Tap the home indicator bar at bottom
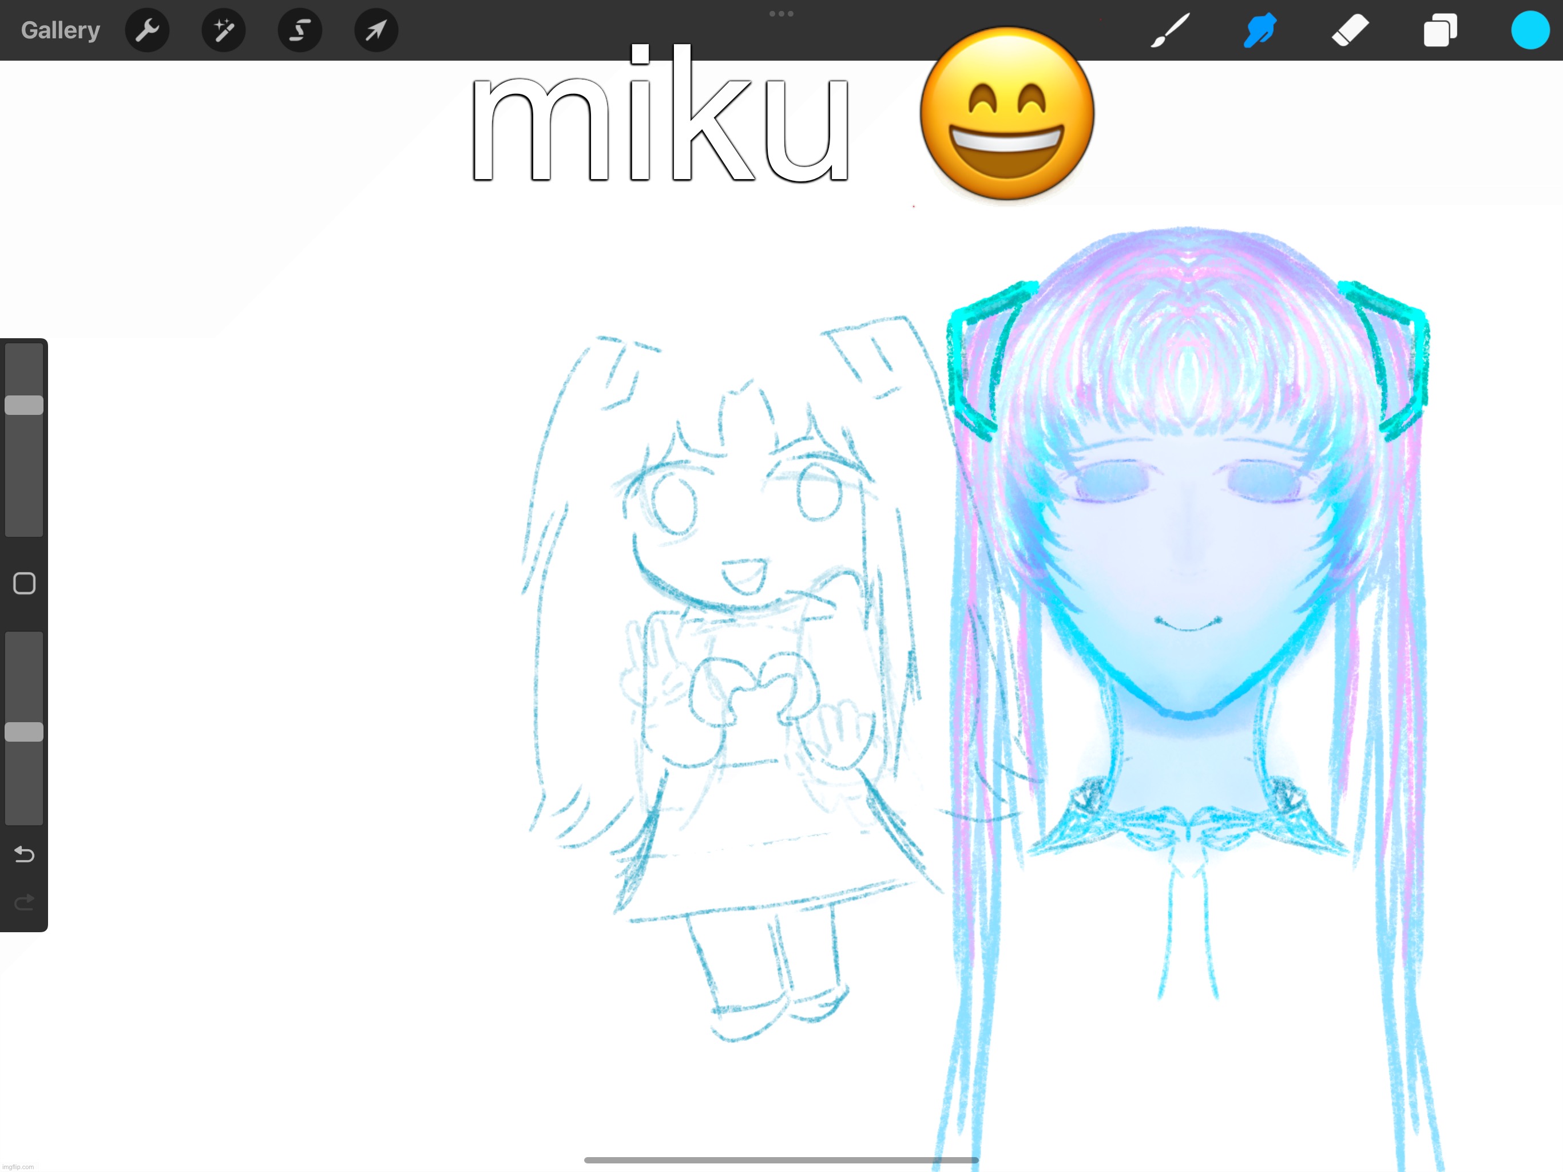The height and width of the screenshot is (1172, 1563). (781, 1160)
